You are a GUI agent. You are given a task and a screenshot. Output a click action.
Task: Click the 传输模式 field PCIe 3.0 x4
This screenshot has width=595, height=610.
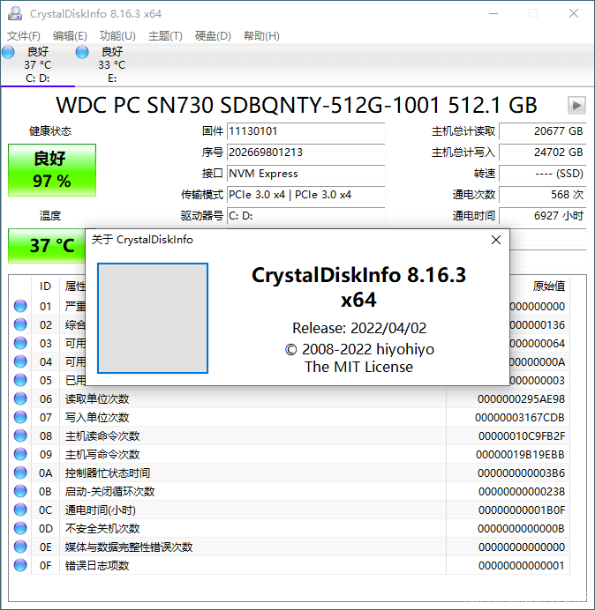click(305, 195)
